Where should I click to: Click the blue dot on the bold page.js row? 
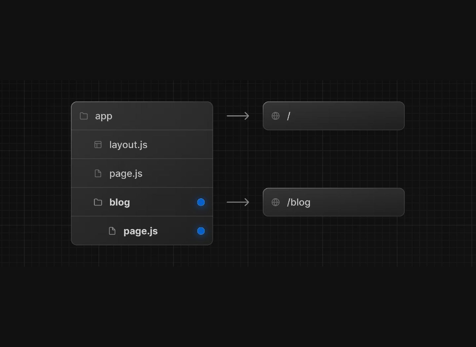201,231
